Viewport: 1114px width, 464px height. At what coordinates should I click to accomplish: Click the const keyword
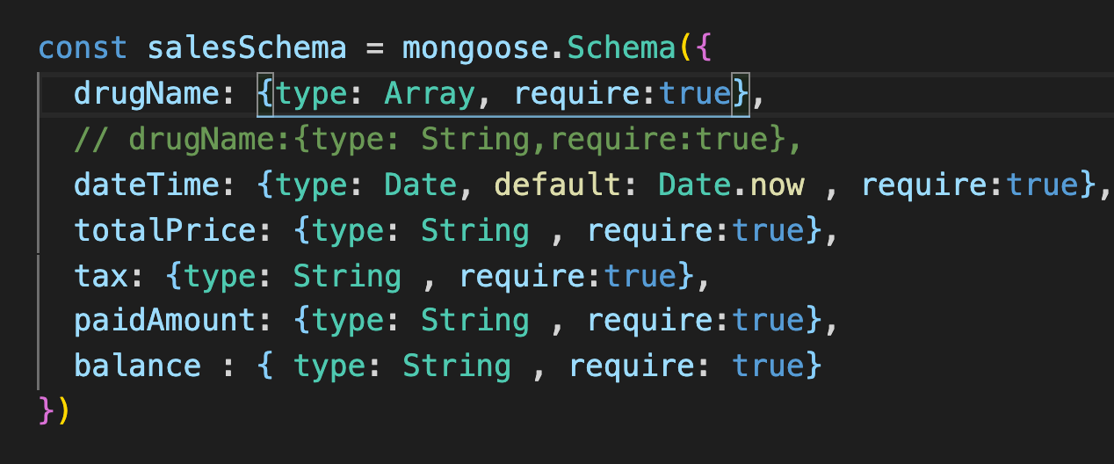coord(83,47)
